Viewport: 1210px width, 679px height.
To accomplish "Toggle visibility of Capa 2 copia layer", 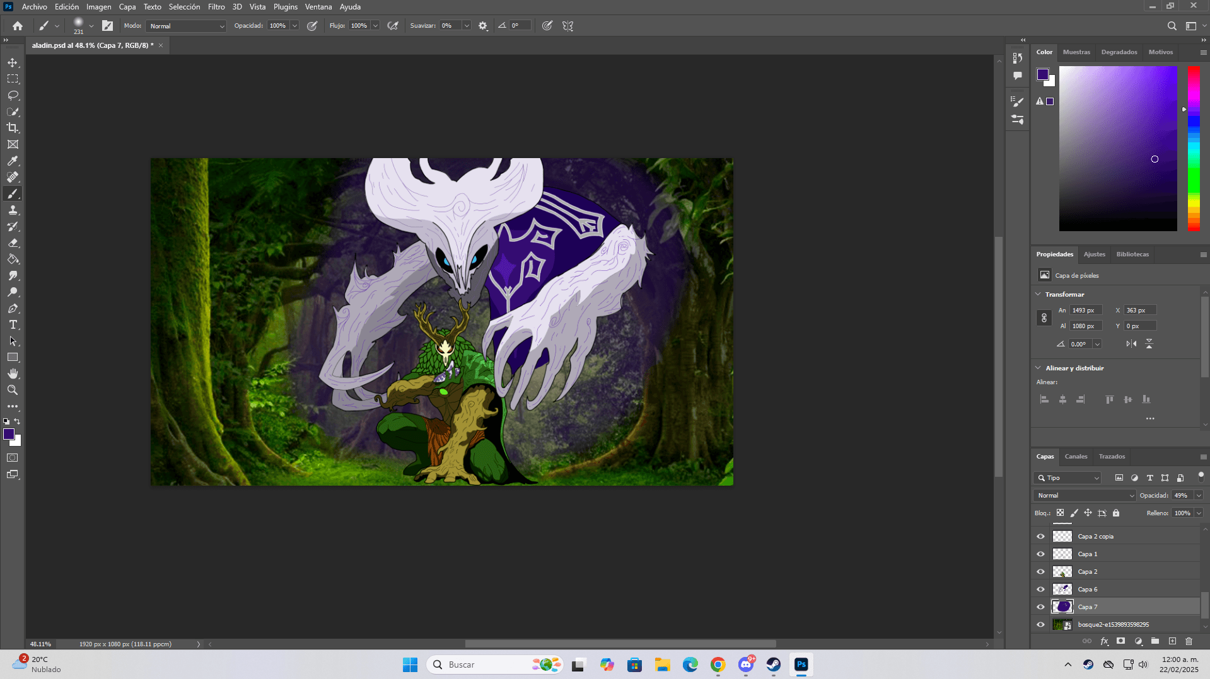I will coord(1040,537).
